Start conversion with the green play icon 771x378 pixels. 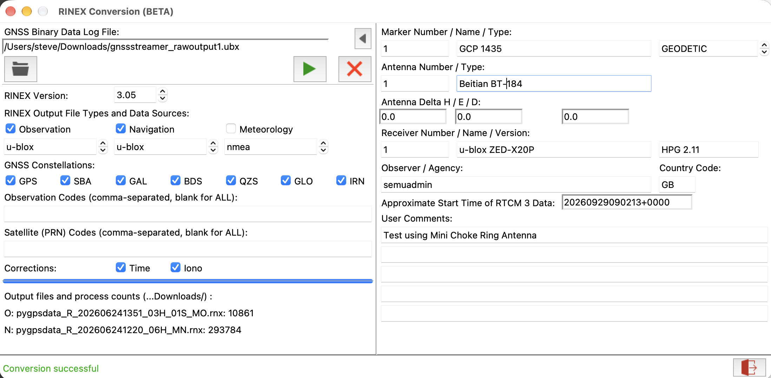click(x=310, y=69)
